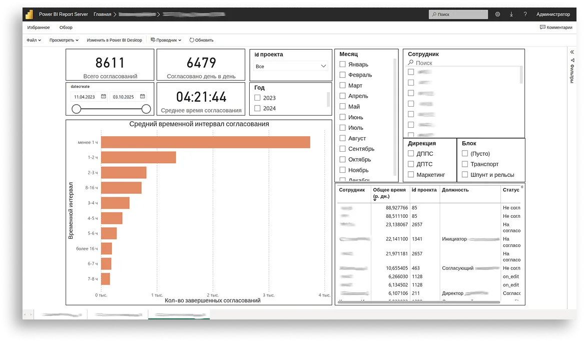Expand the Просмотреть dropdown menu
Image resolution: width=584 pixels, height=342 pixels.
coord(64,40)
